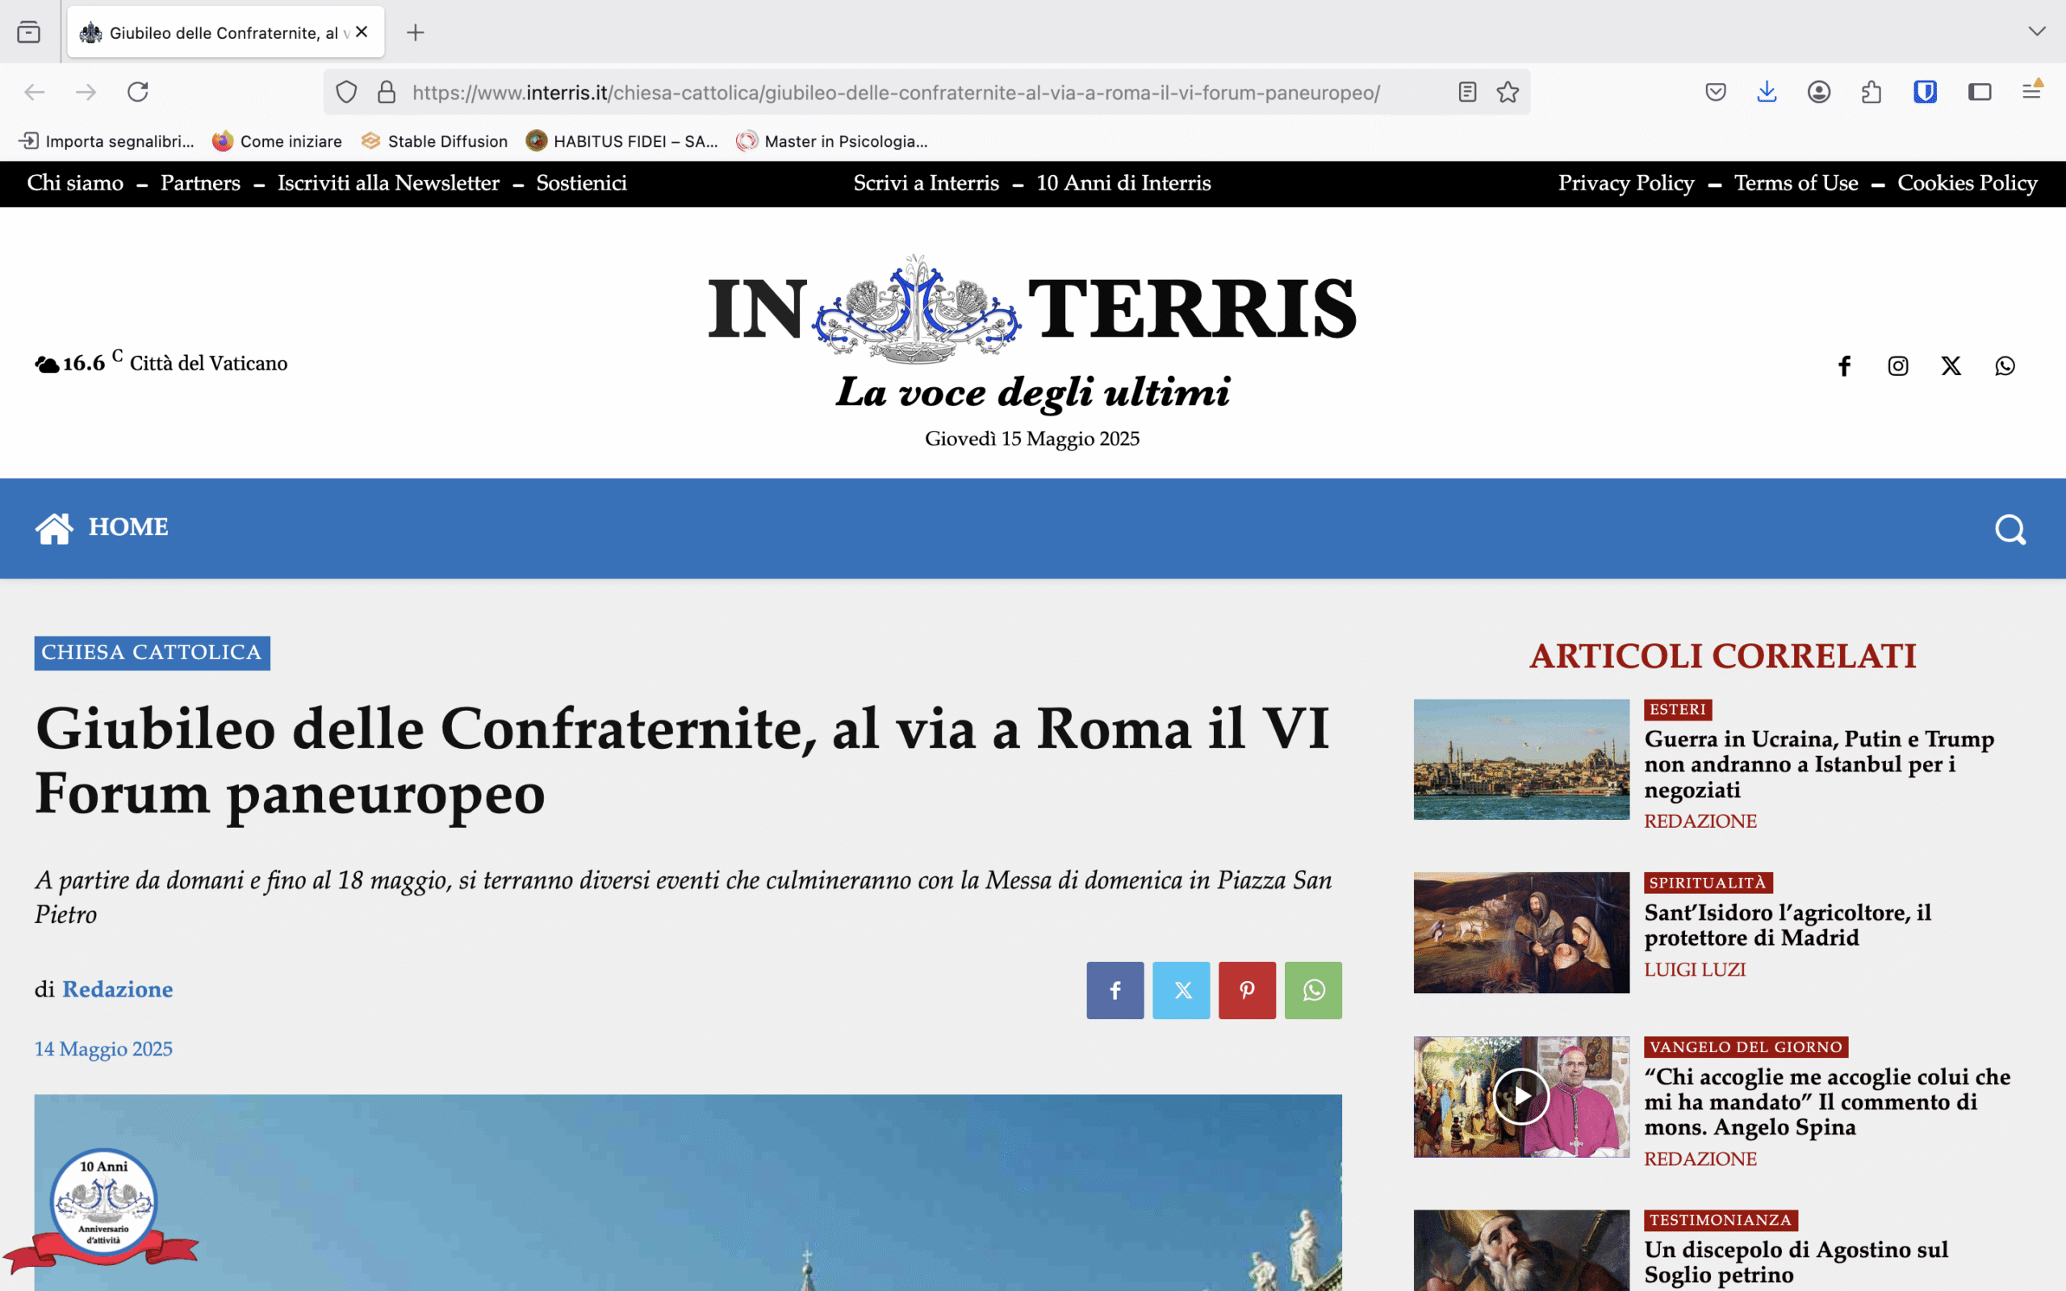Viewport: 2066px width, 1291px height.
Task: Play the Vangelo del Giorno video
Action: click(x=1521, y=1097)
